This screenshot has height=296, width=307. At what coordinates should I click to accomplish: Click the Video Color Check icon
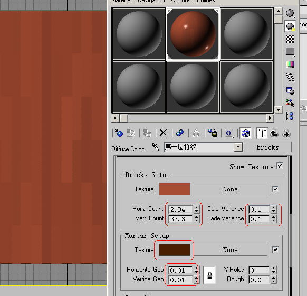pos(290,64)
